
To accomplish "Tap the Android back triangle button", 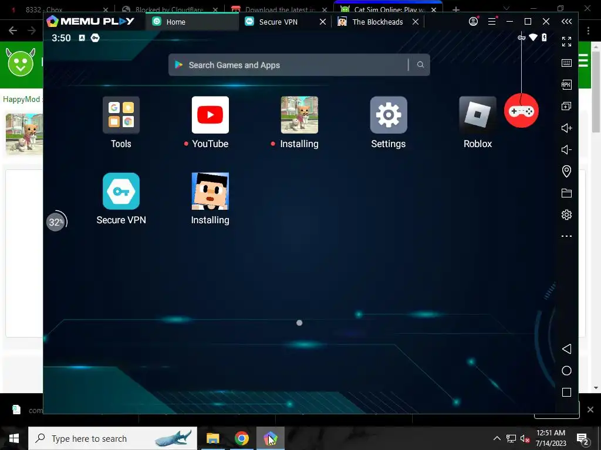I will click(566, 349).
